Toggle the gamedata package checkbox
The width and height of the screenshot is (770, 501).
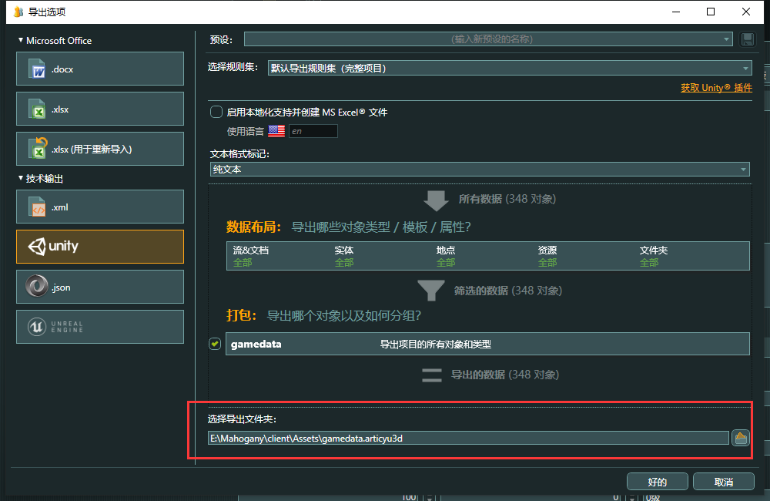pos(215,344)
